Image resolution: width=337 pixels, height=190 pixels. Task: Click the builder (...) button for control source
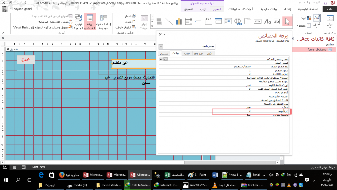[161, 59]
